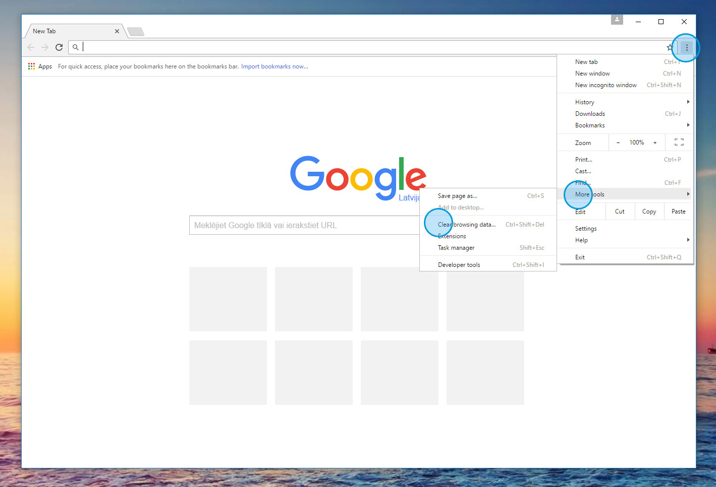716x487 pixels.
Task: Click the forward navigation arrow
Action: click(45, 47)
